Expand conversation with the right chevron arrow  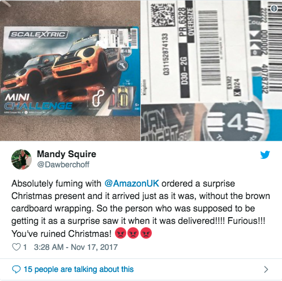click(266, 270)
